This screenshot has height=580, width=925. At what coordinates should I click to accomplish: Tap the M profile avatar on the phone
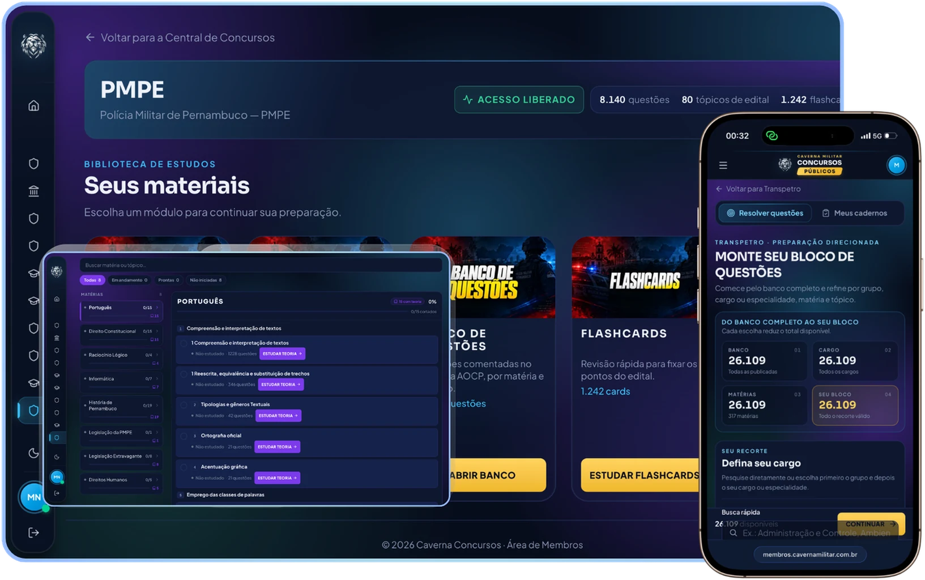pyautogui.click(x=896, y=165)
